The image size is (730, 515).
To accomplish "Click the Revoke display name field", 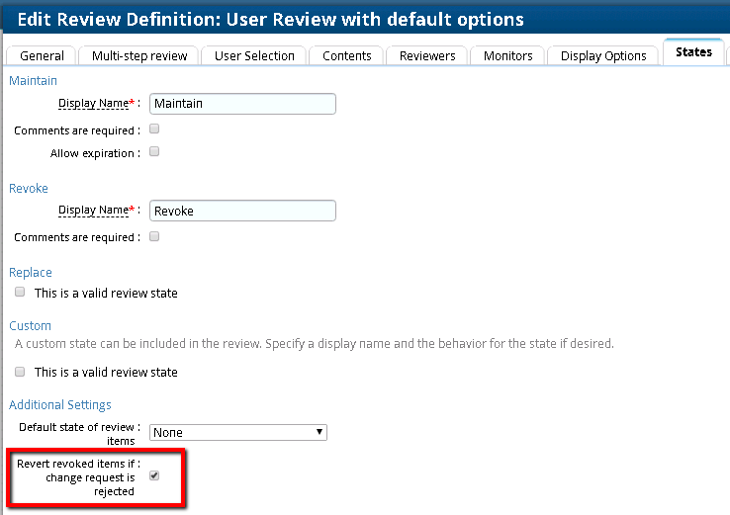I will point(242,211).
